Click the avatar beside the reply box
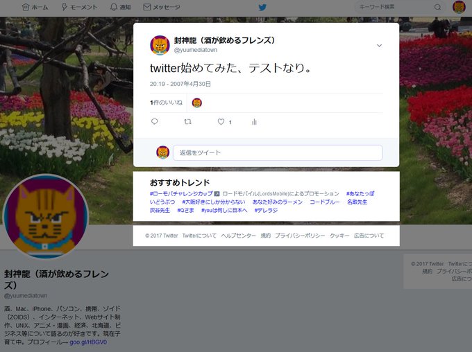 [163, 152]
